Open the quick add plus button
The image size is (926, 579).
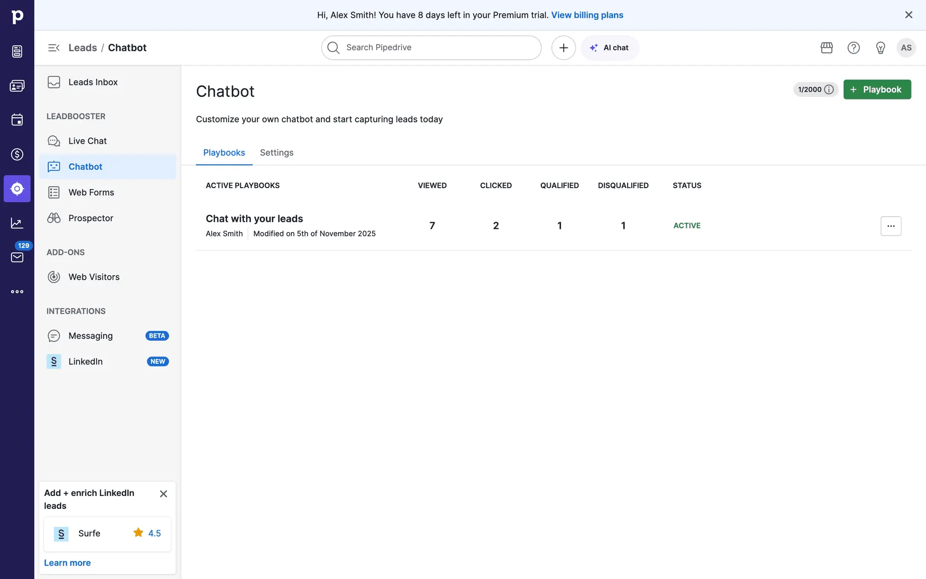coord(563,48)
